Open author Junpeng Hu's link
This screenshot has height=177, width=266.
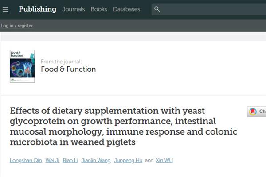[x=128, y=160]
